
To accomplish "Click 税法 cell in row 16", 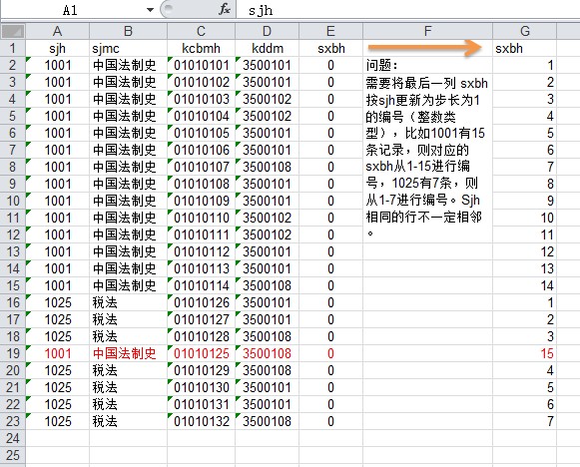I will (x=128, y=302).
